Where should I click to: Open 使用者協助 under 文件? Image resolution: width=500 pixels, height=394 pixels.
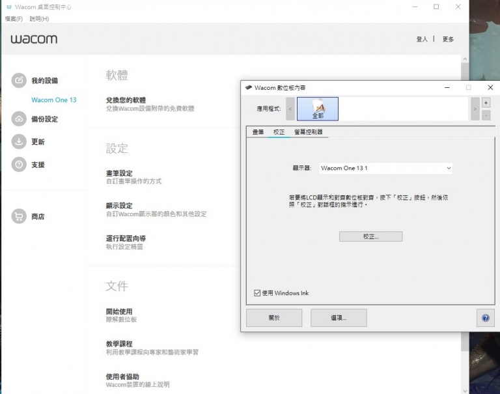122,376
